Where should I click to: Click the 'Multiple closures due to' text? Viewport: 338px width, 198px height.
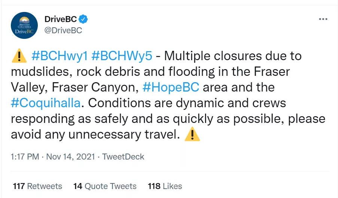(232, 56)
